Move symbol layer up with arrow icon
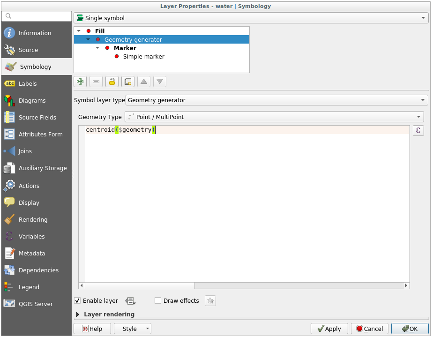Image resolution: width=432 pixels, height=337 pixels. (144, 82)
